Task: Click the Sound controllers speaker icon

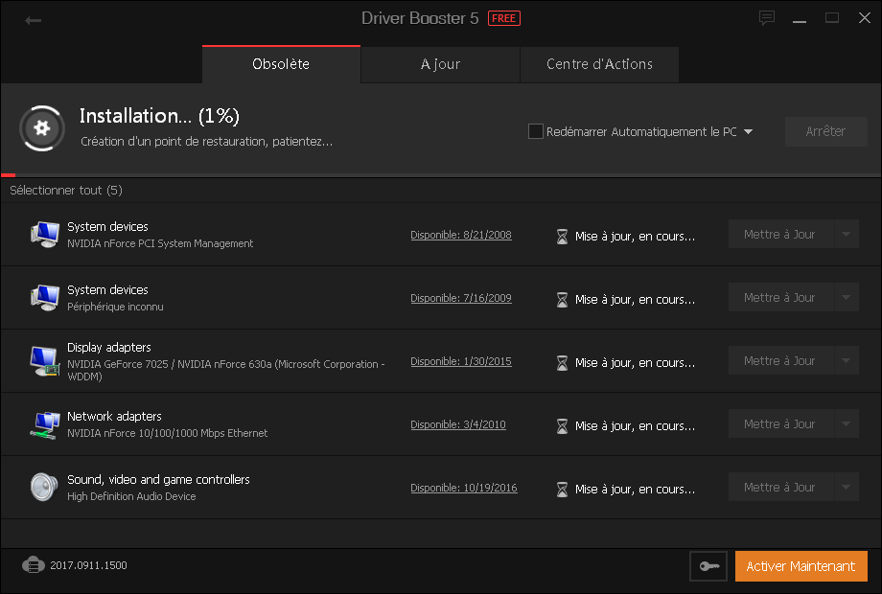Action: tap(44, 487)
